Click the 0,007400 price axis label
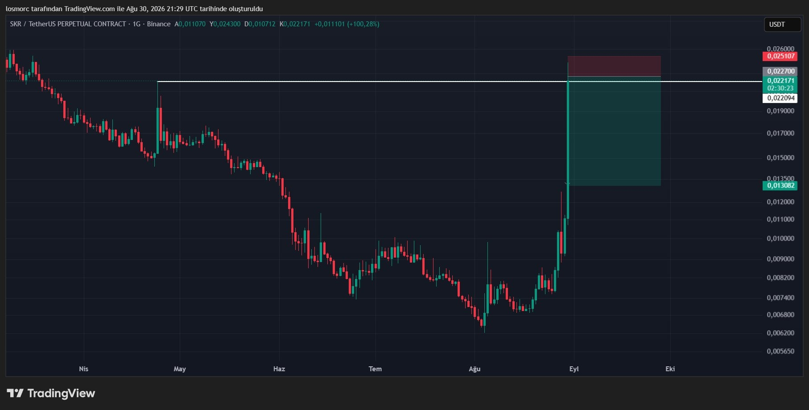 [780, 298]
